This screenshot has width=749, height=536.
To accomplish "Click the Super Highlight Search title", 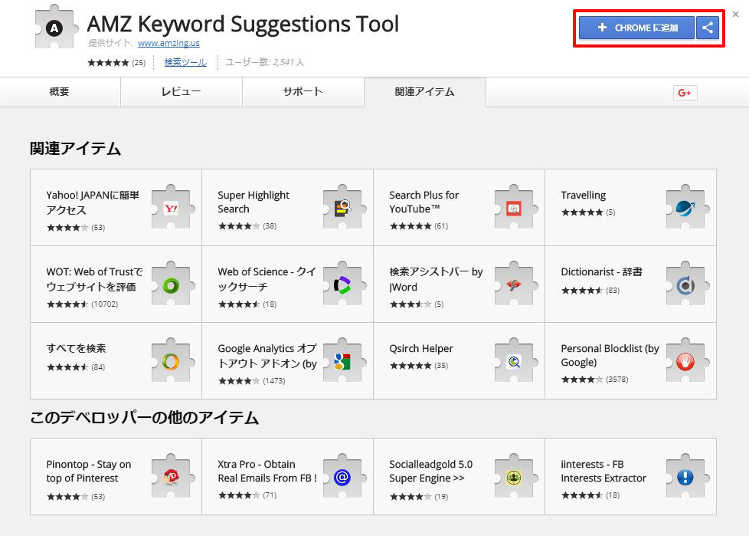I will (x=253, y=202).
